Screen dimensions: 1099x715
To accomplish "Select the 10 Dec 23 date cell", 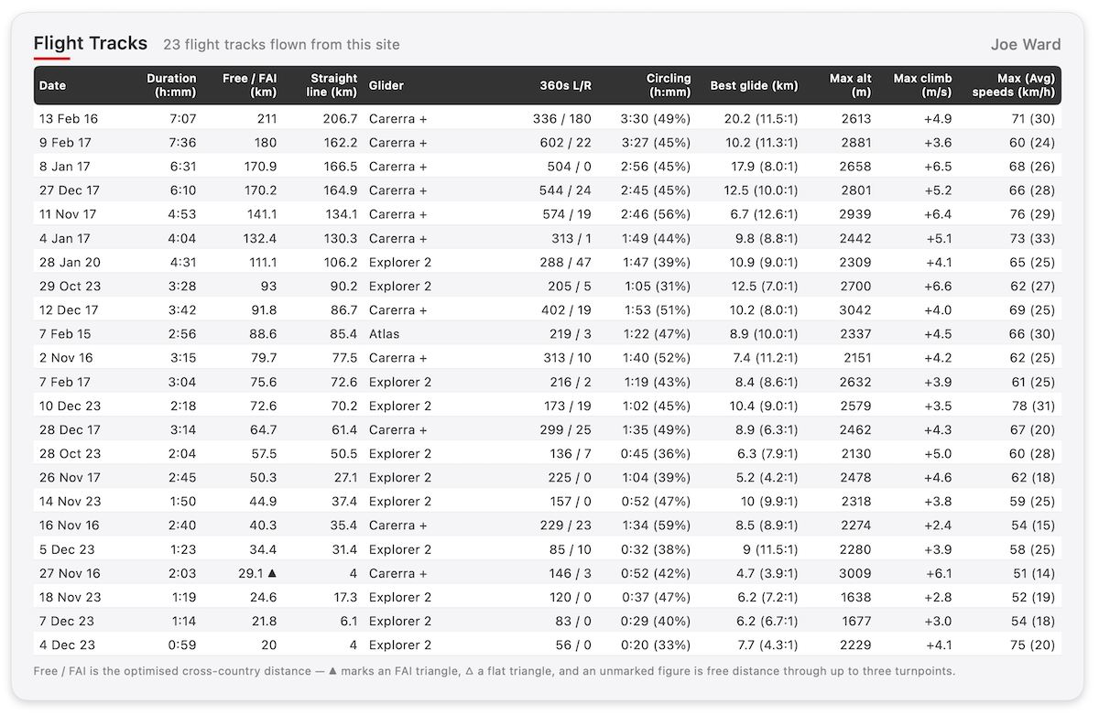I will [70, 406].
